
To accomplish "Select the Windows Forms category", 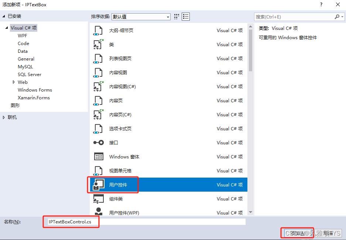I will tap(35, 90).
